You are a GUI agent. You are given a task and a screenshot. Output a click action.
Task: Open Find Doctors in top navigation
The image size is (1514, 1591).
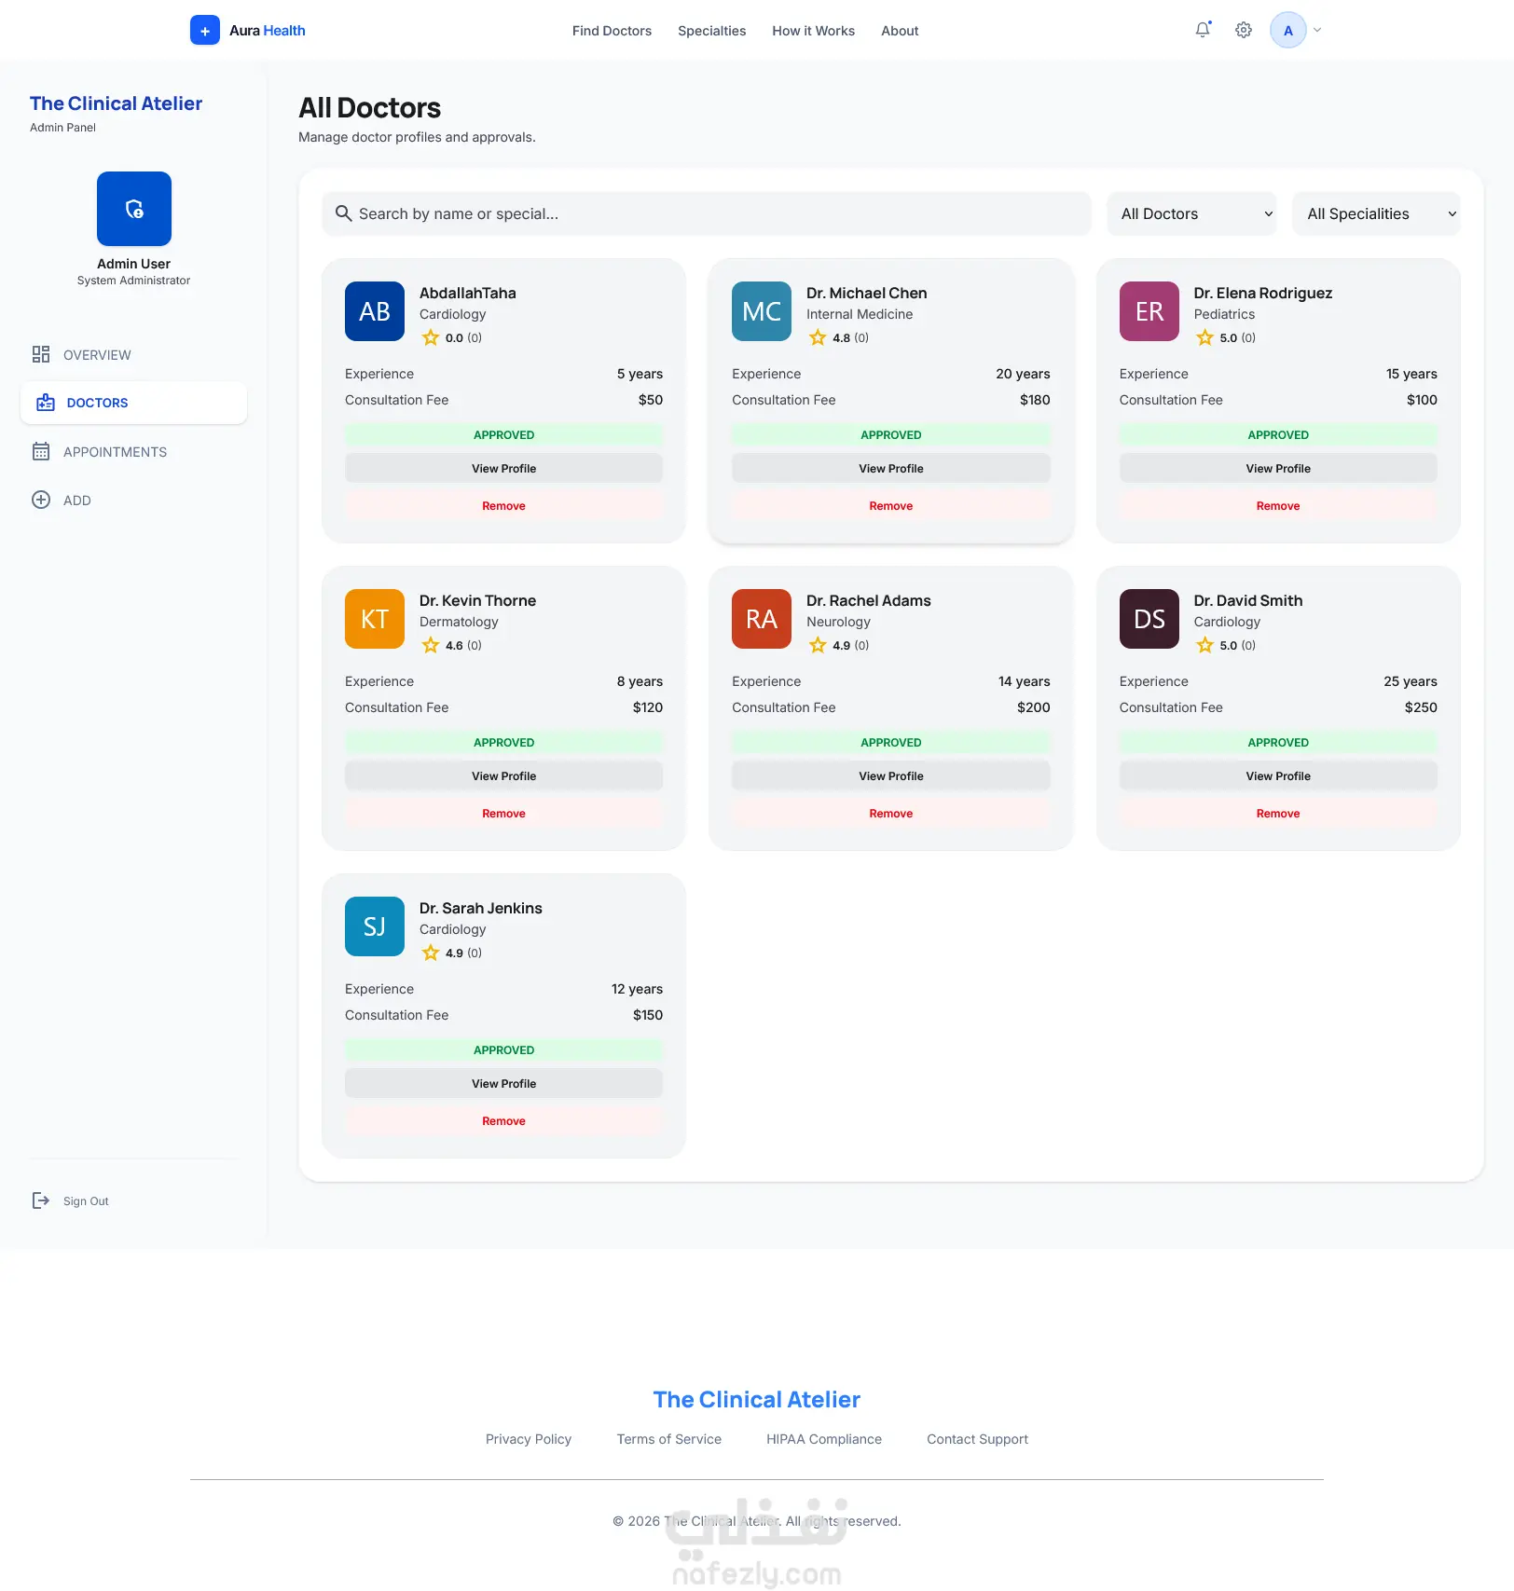[612, 31]
